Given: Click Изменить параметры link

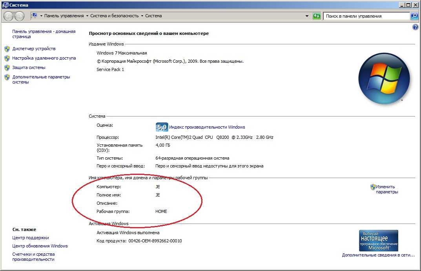Looking at the screenshot, I should (386, 189).
